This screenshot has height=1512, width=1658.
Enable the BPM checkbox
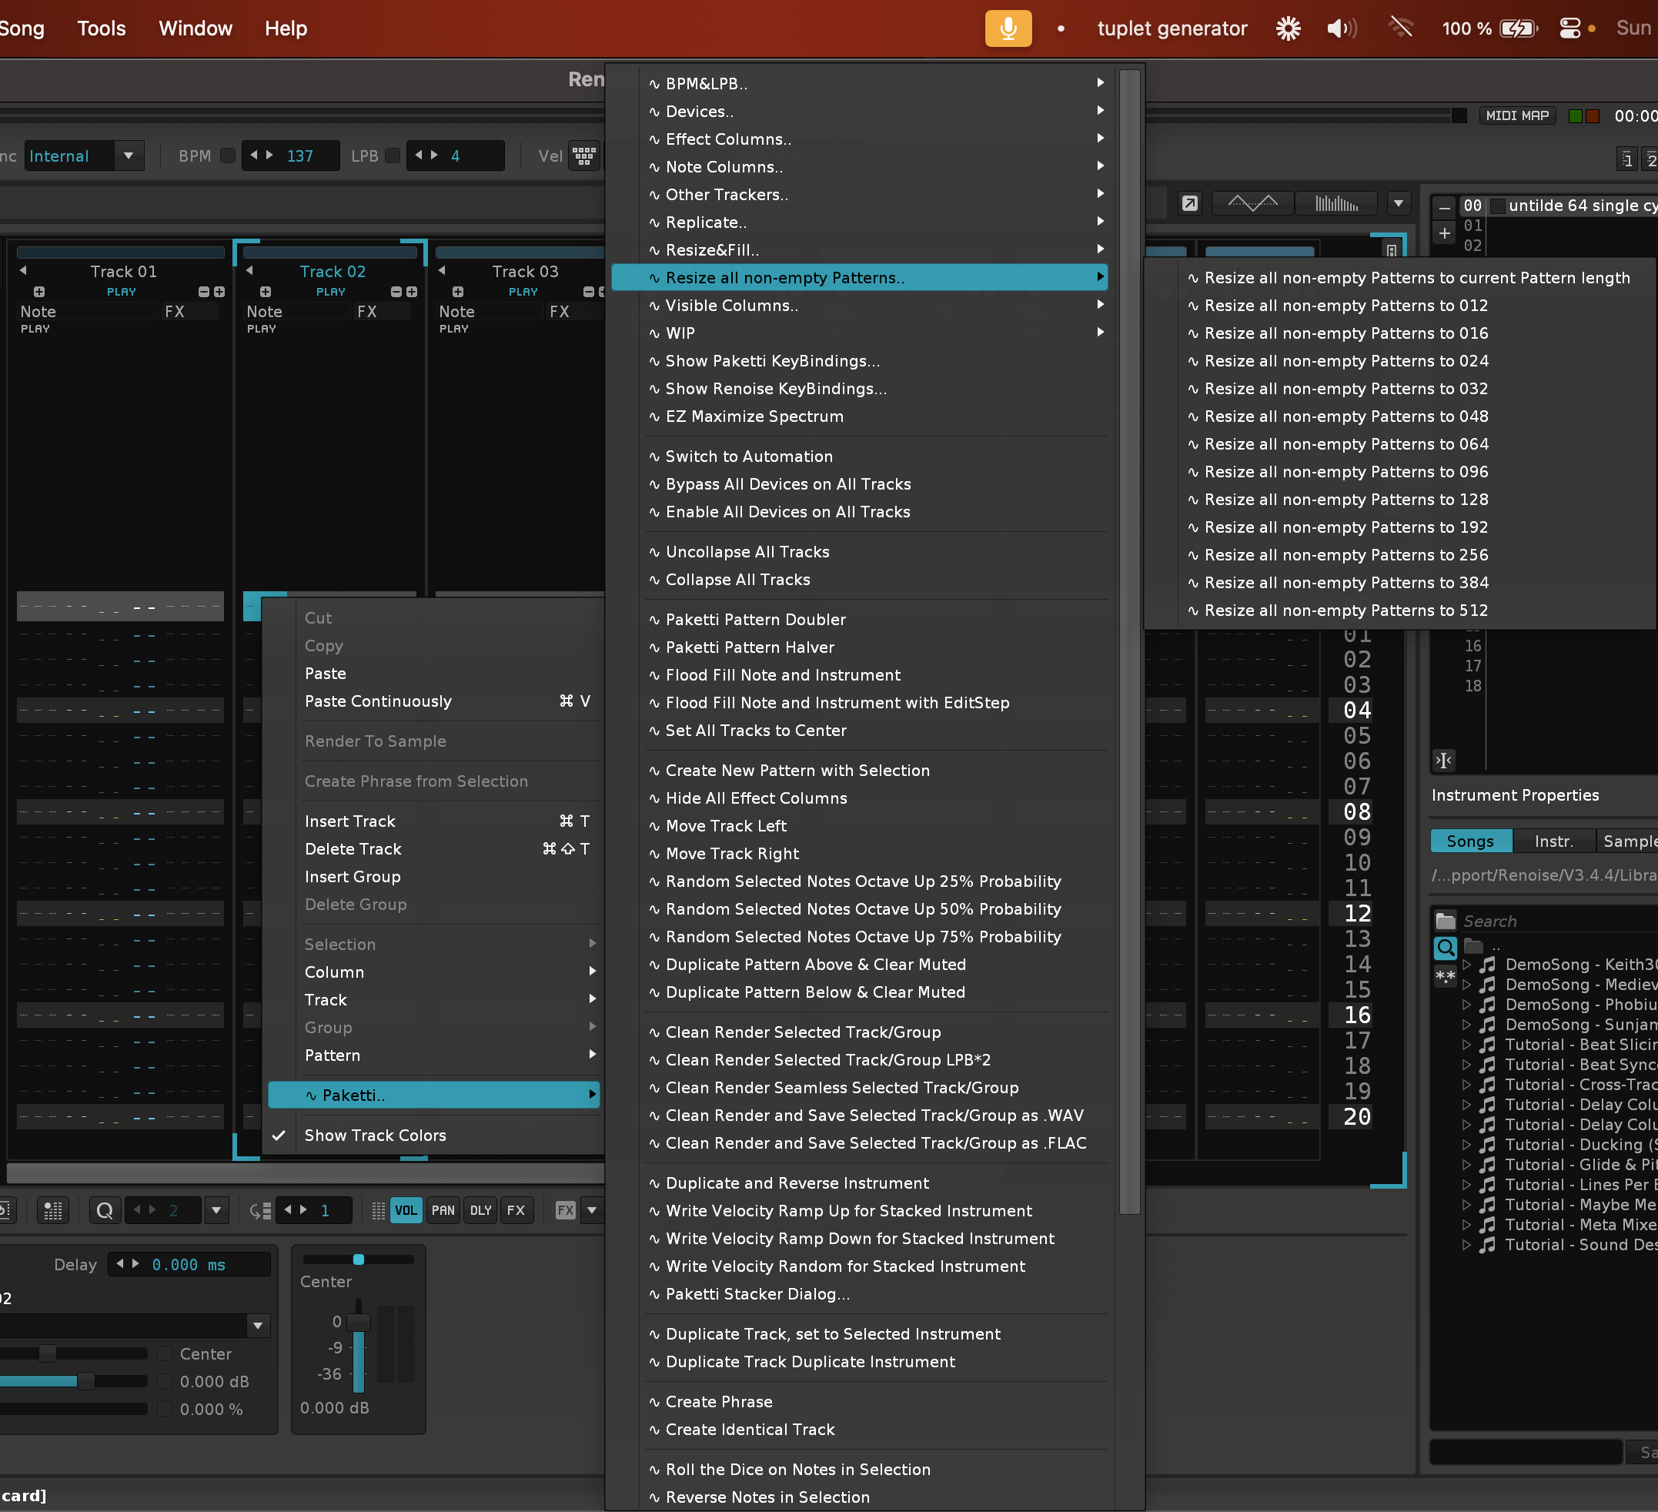[x=229, y=156]
